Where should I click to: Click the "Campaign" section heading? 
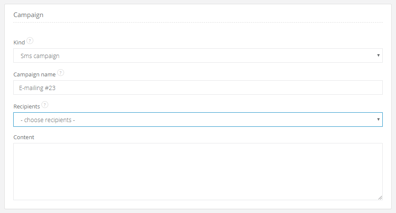(28, 15)
